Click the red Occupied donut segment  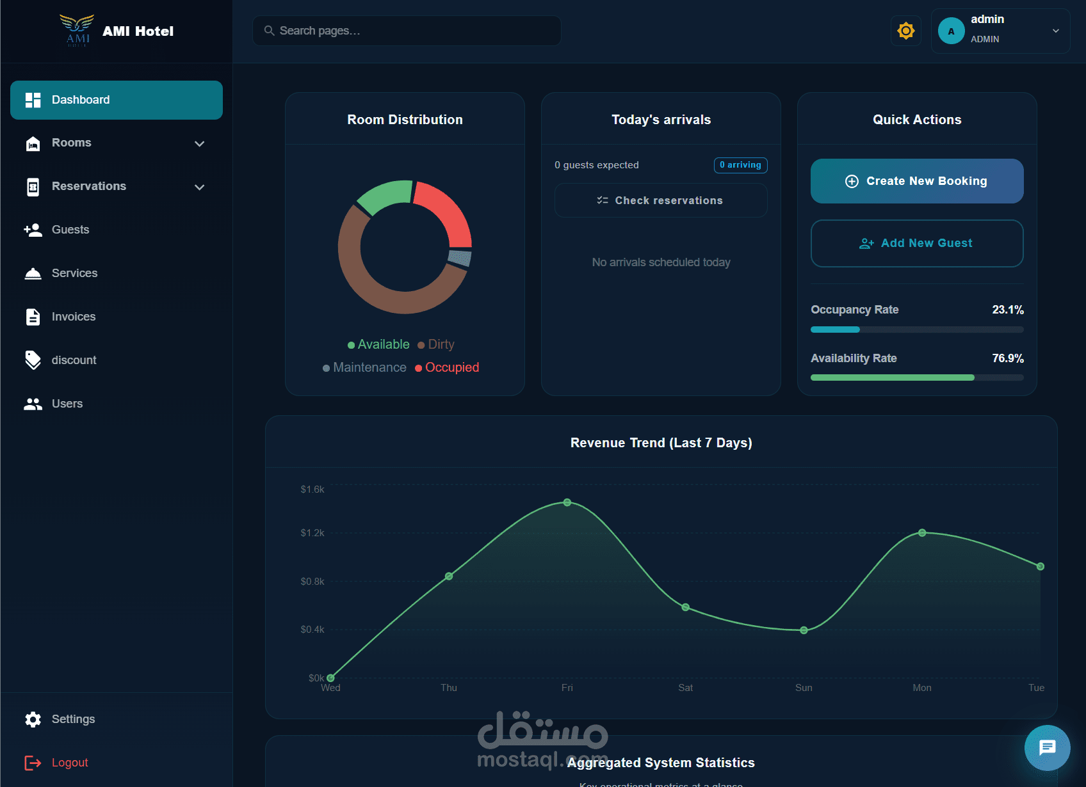pyautogui.click(x=450, y=211)
